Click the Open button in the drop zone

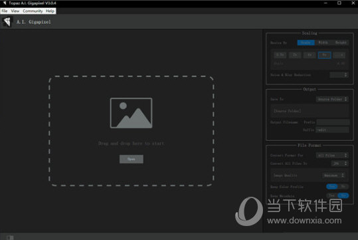(132, 159)
